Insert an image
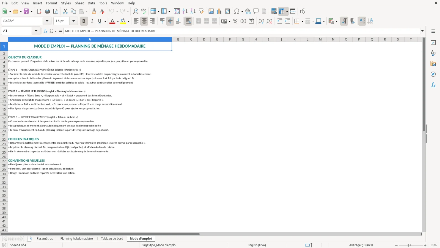 click(211, 11)
